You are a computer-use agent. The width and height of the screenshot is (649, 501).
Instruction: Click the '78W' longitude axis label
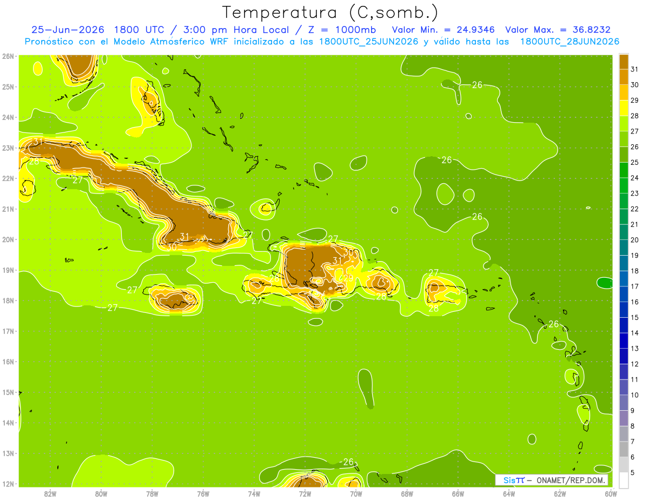[152, 493]
